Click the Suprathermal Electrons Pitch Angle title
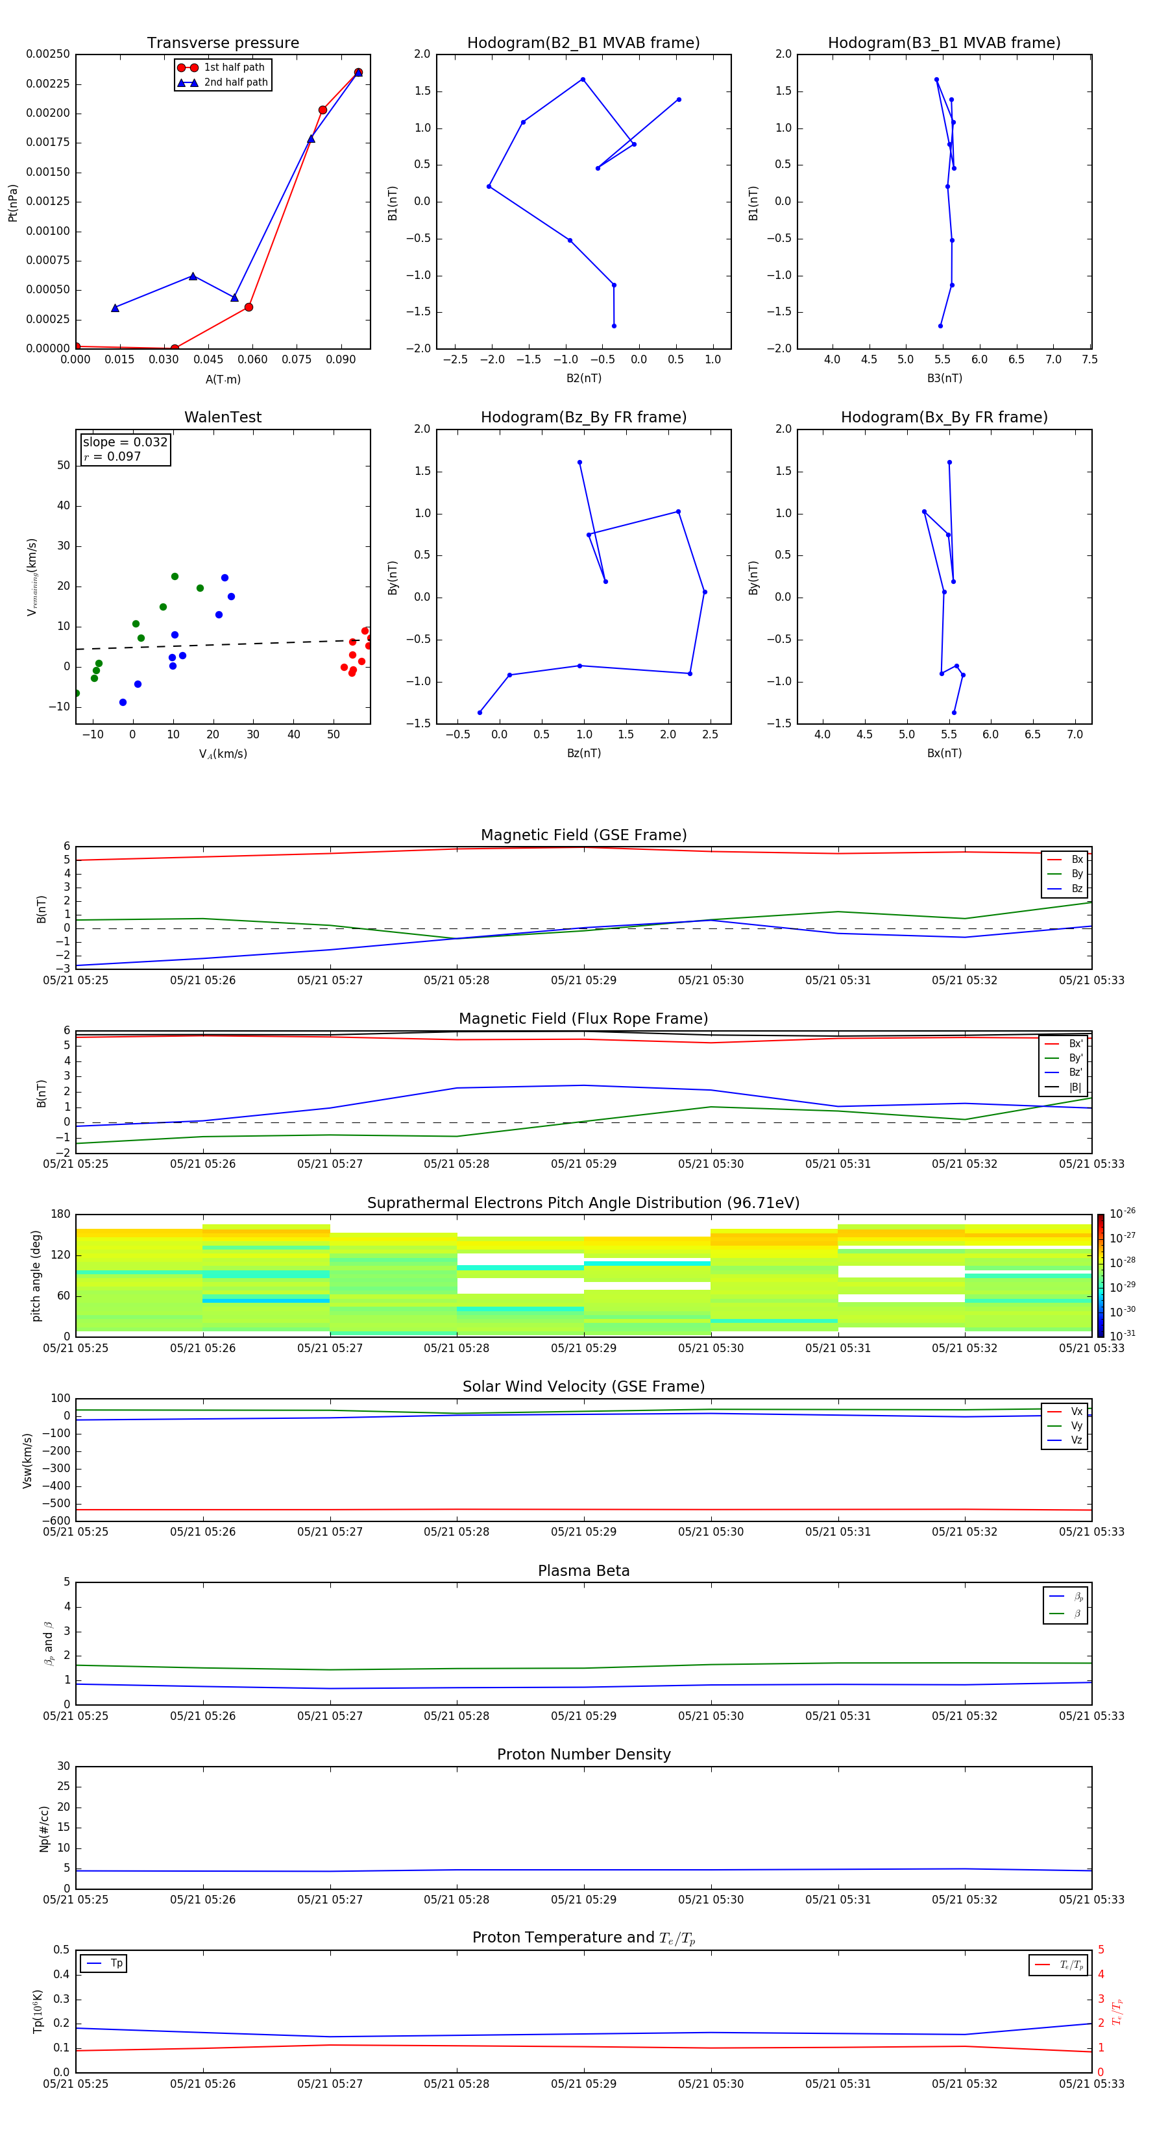The image size is (1168, 2141). pos(583,1203)
